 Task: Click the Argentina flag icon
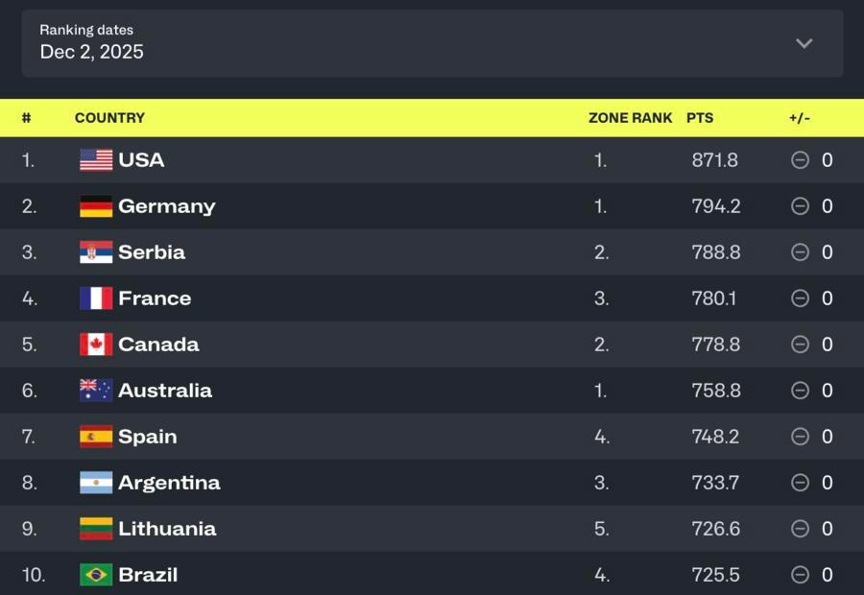(96, 483)
